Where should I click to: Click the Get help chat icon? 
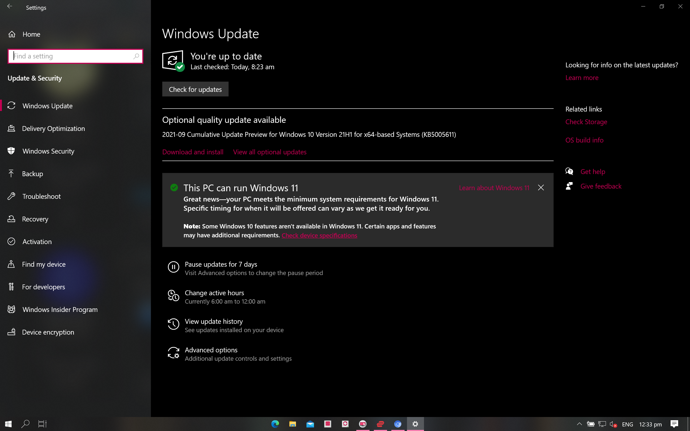[x=569, y=171]
